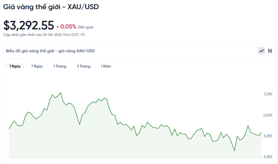Switch to candlestick chart view icon

pos(270,51)
